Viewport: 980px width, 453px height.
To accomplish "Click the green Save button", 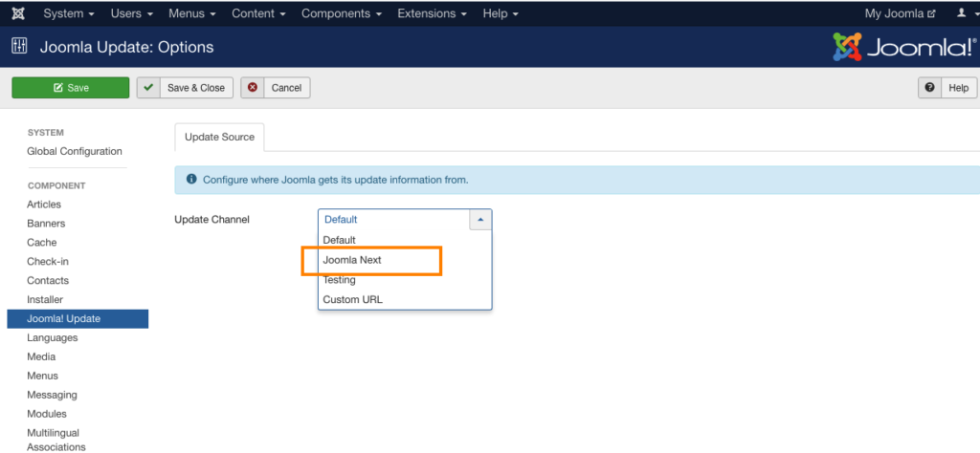I will 70,88.
